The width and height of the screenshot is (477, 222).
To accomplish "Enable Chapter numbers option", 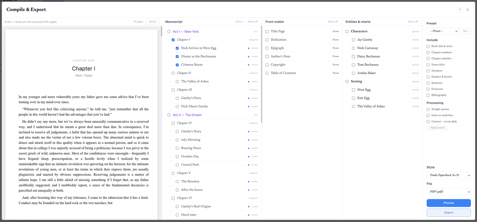I will coord(428,52).
